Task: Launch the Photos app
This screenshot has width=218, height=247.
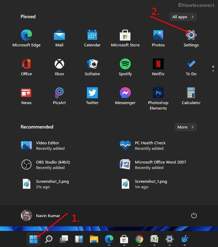Action: pos(158,38)
